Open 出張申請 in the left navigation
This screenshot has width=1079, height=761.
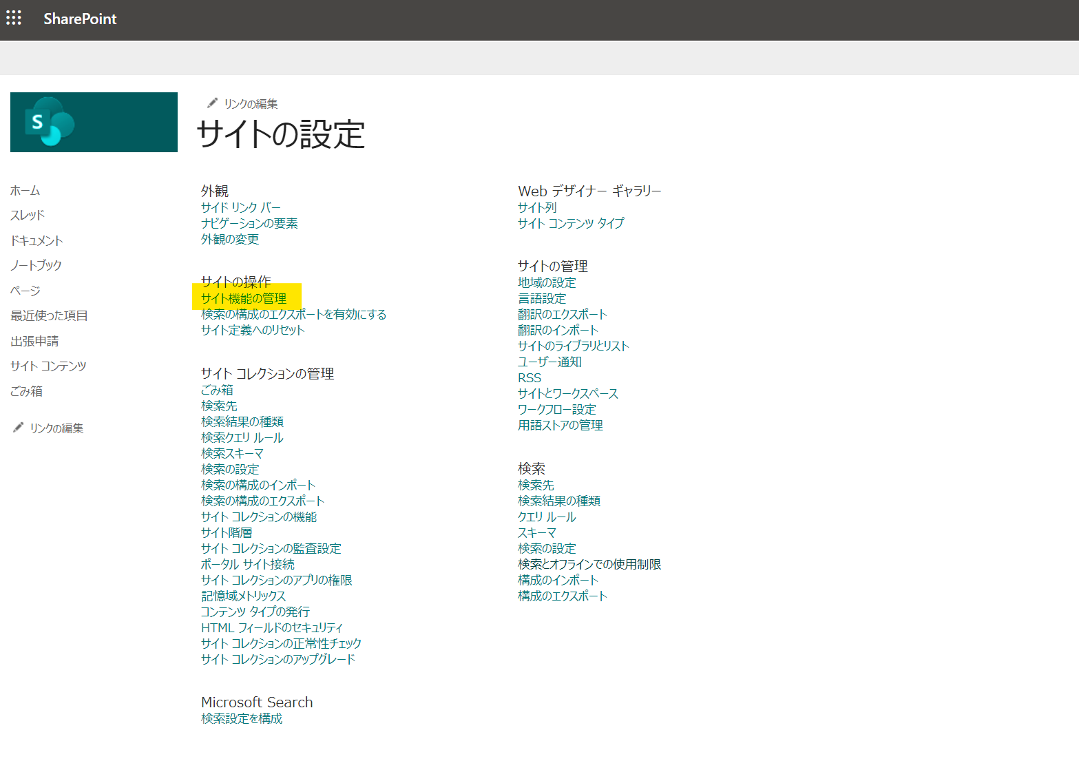pyautogui.click(x=34, y=341)
